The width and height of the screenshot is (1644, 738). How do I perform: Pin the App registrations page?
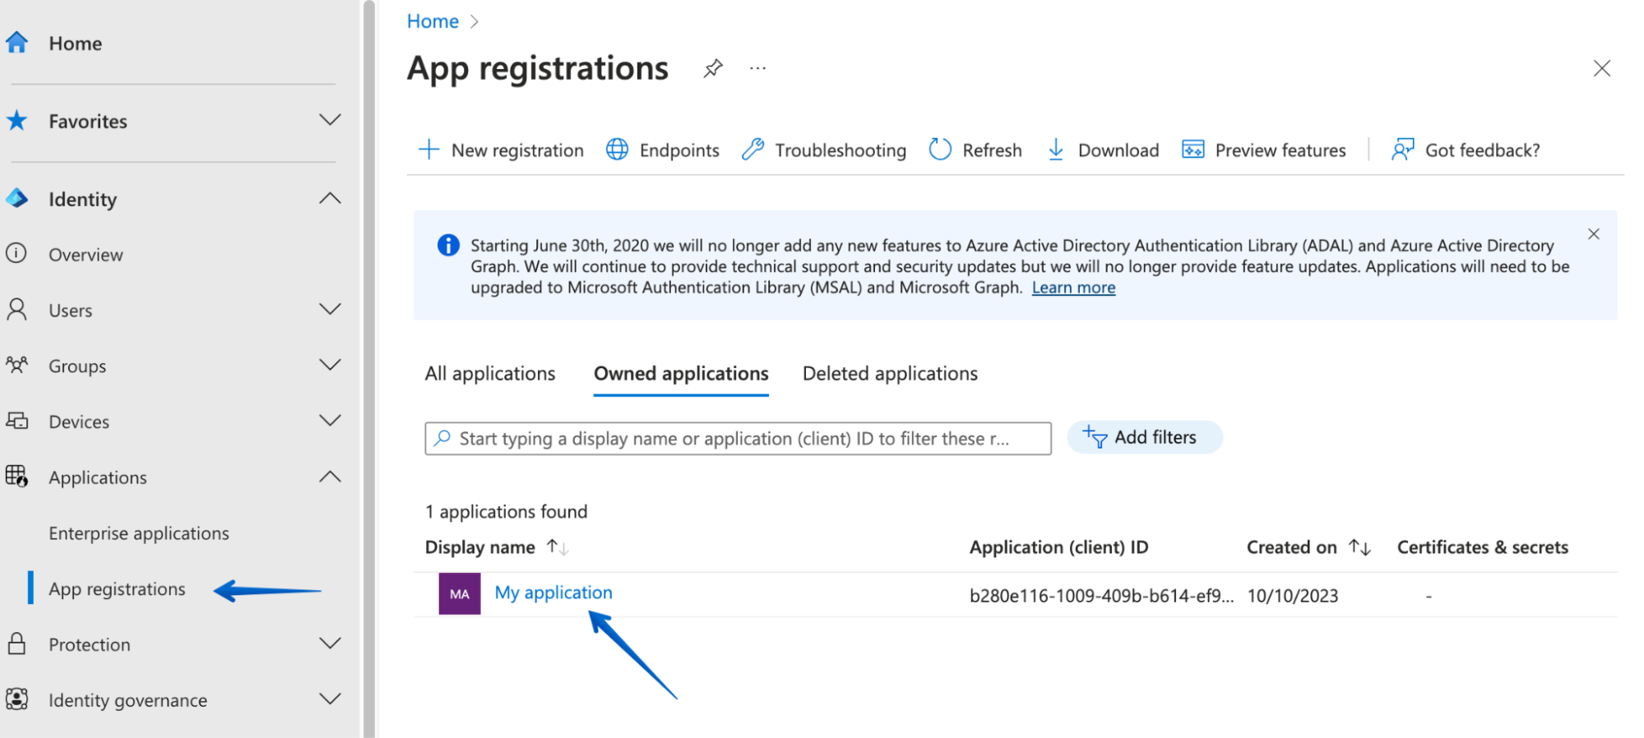pos(713,68)
